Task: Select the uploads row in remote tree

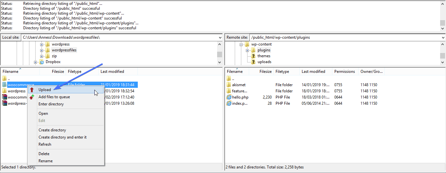Action: pos(264,62)
